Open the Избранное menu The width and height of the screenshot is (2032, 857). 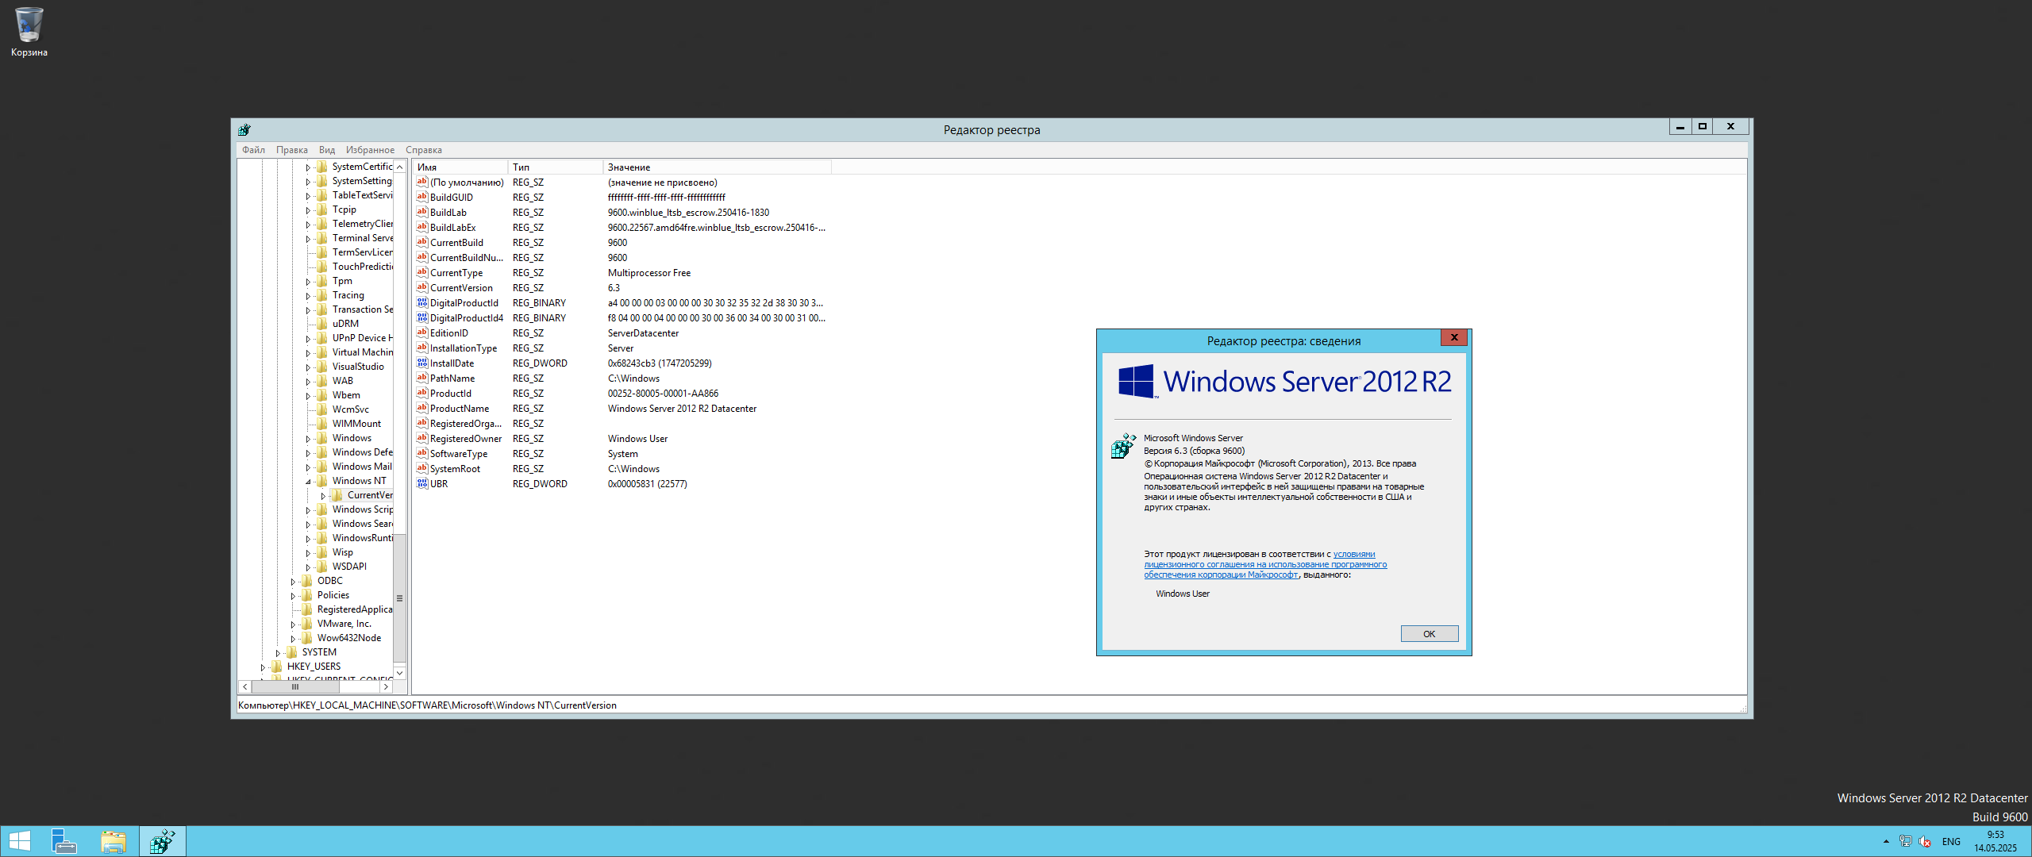pyautogui.click(x=370, y=150)
